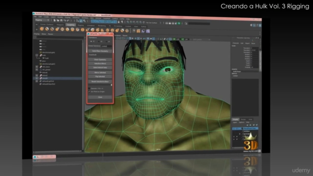The width and height of the screenshot is (313, 176).
Task: Click the Save Scene icon
Action: (x=61, y=21)
